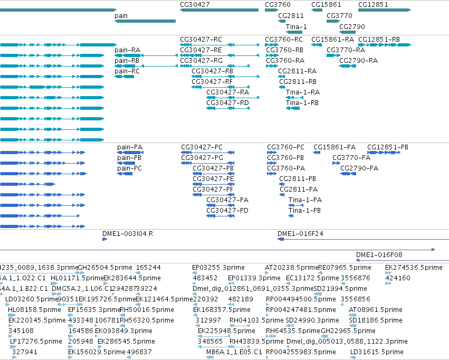Click the Tina-1-RB transcript label
The image size is (449, 360).
[x=302, y=103]
